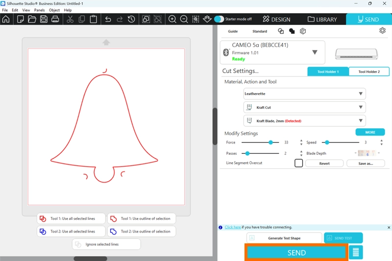Undo the last action
392x261 pixels.
pyautogui.click(x=108, y=20)
